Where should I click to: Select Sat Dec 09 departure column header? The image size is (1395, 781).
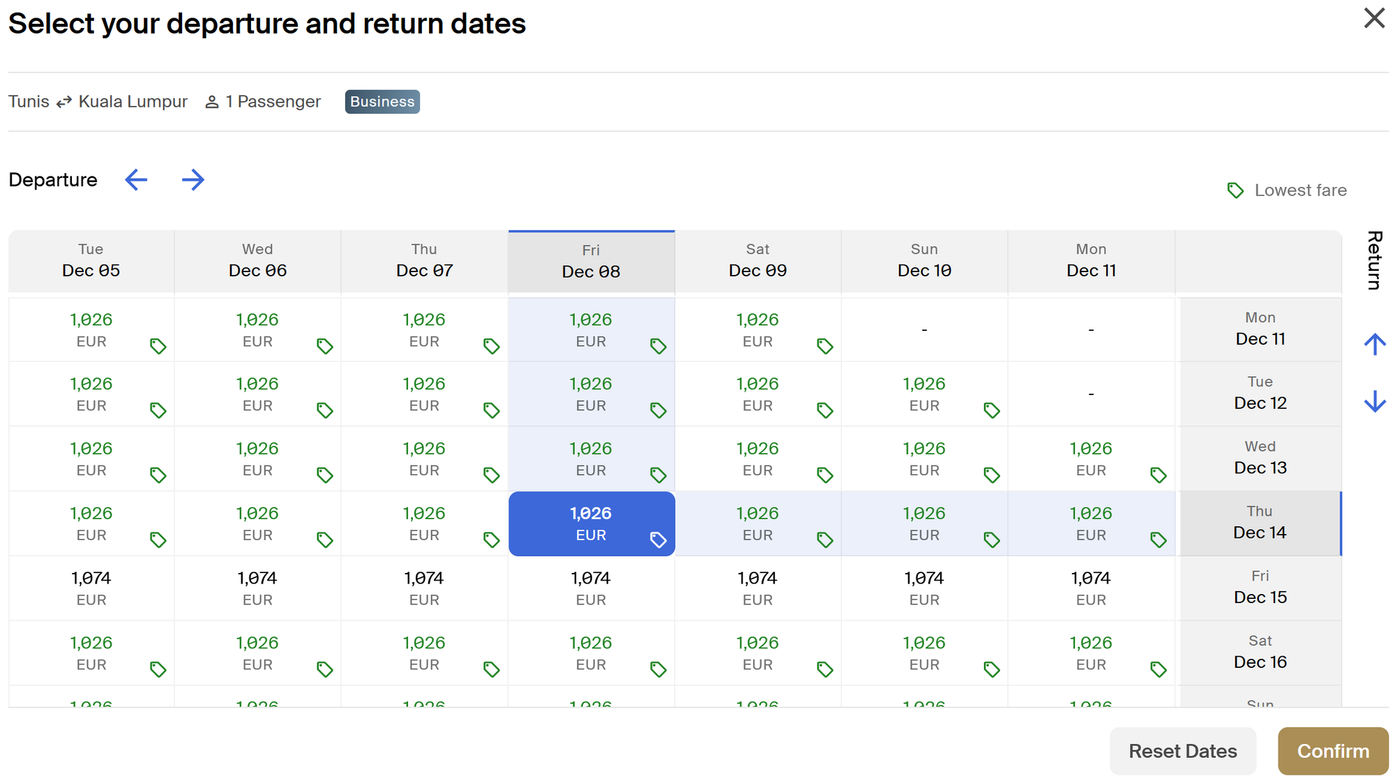pyautogui.click(x=757, y=261)
